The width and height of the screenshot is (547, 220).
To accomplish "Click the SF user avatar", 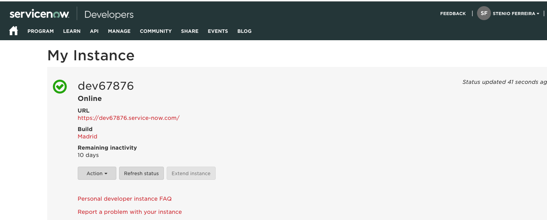I will click(484, 13).
